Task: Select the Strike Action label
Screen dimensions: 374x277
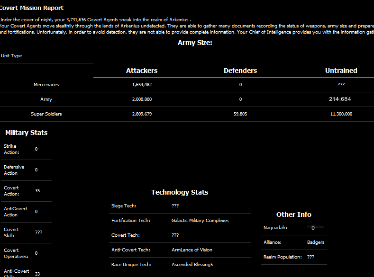Action: click(x=11, y=149)
